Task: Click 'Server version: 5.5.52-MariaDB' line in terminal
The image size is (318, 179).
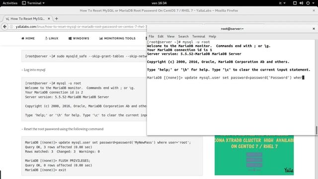Action: coord(194,54)
